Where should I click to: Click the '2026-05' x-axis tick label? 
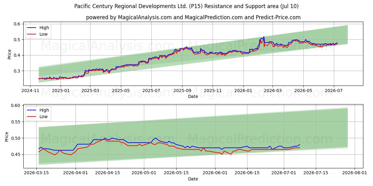tap(303, 91)
